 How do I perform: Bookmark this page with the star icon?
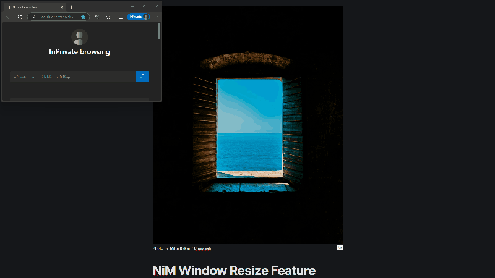(x=83, y=17)
